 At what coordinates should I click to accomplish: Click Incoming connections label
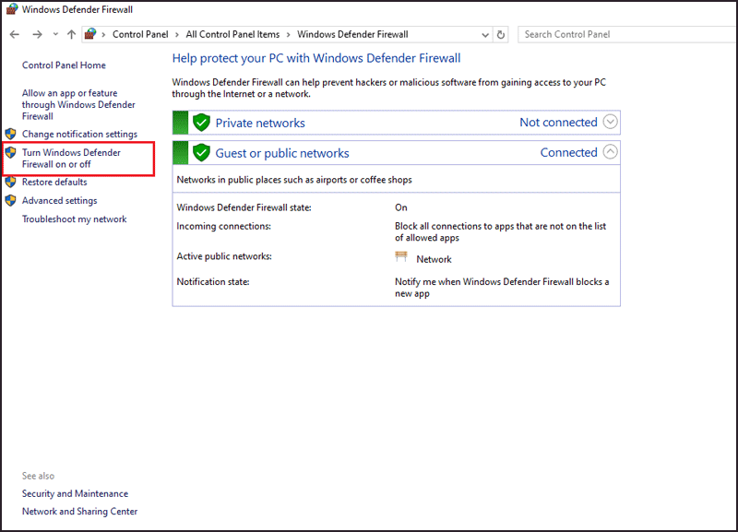[223, 226]
